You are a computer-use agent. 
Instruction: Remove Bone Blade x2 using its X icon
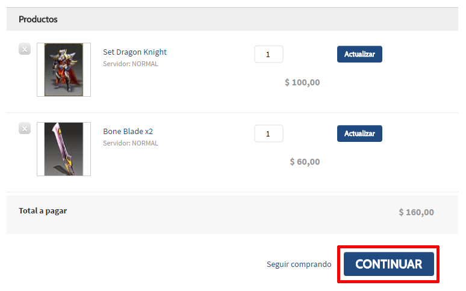tap(25, 128)
